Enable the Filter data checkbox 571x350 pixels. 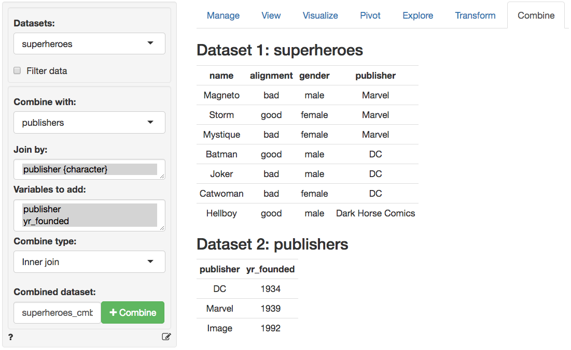(17, 71)
